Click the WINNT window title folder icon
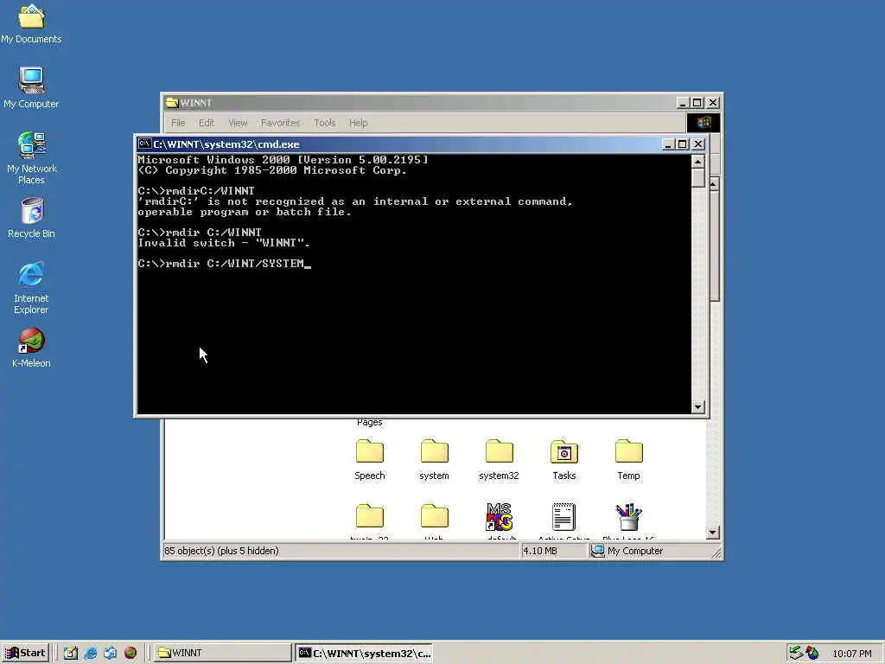 coord(172,103)
